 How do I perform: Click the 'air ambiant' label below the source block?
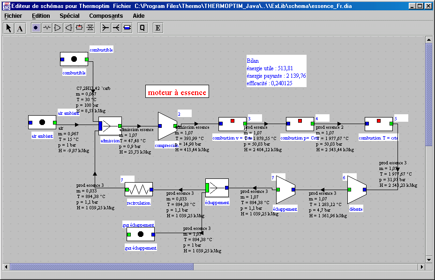tap(42, 136)
